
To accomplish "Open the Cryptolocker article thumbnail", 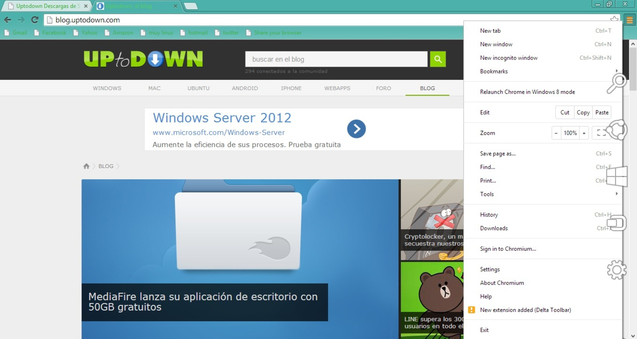I will point(432,220).
